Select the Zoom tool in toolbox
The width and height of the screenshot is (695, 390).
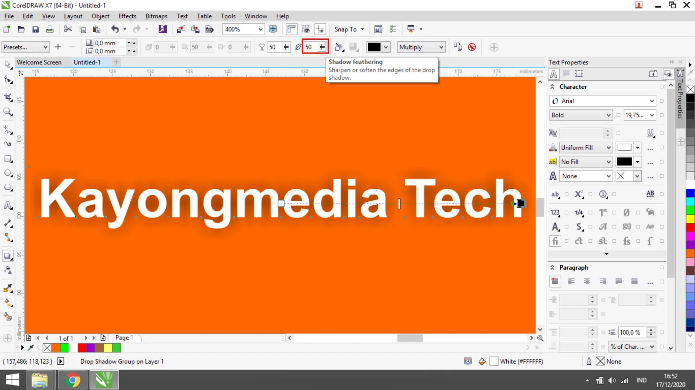point(7,112)
